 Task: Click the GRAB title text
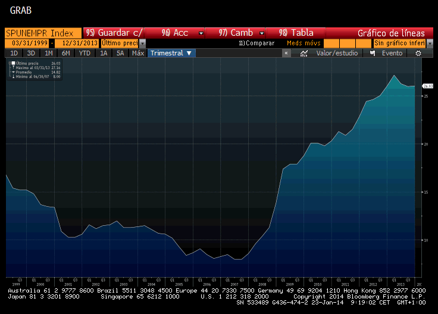pyautogui.click(x=21, y=10)
